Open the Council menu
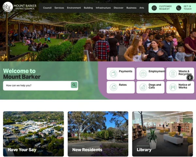Viewport: 196px width, 157px height. (x=47, y=8)
